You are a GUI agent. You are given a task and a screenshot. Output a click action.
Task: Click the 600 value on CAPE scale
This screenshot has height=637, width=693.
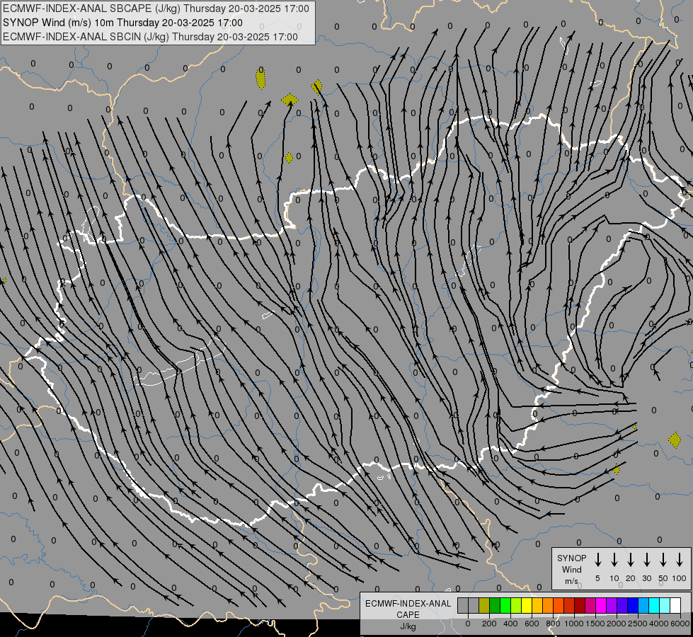pos(532,624)
